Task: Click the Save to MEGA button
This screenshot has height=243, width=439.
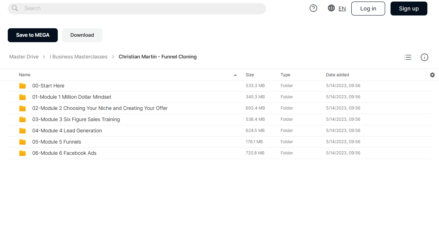Action: pos(33,35)
